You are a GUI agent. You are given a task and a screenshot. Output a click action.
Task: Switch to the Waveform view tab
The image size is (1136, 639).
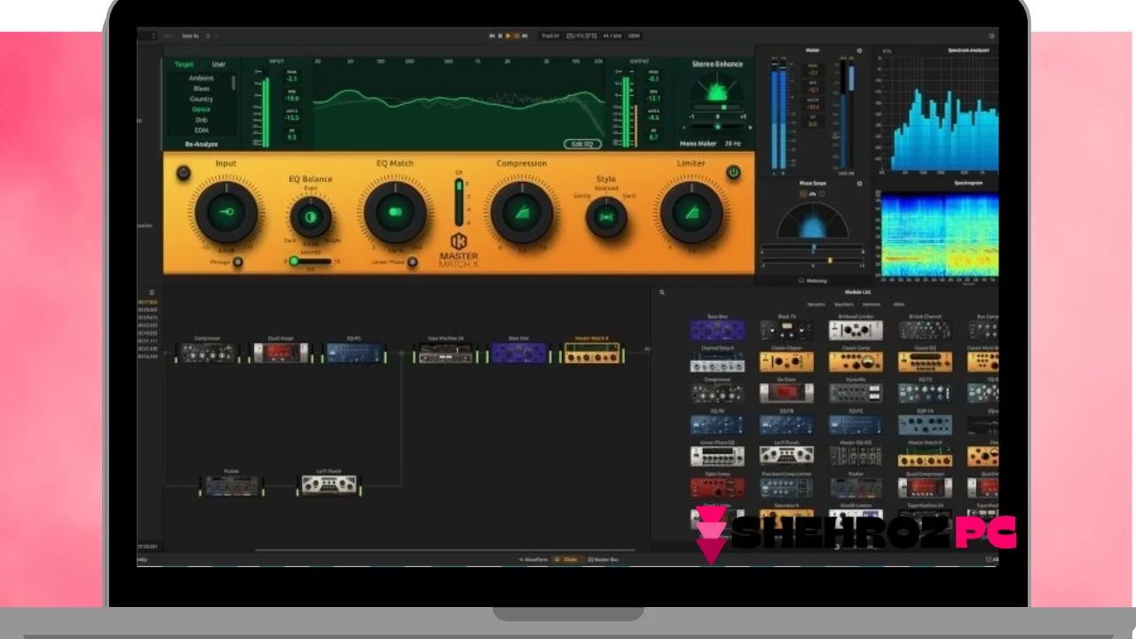[x=533, y=559]
